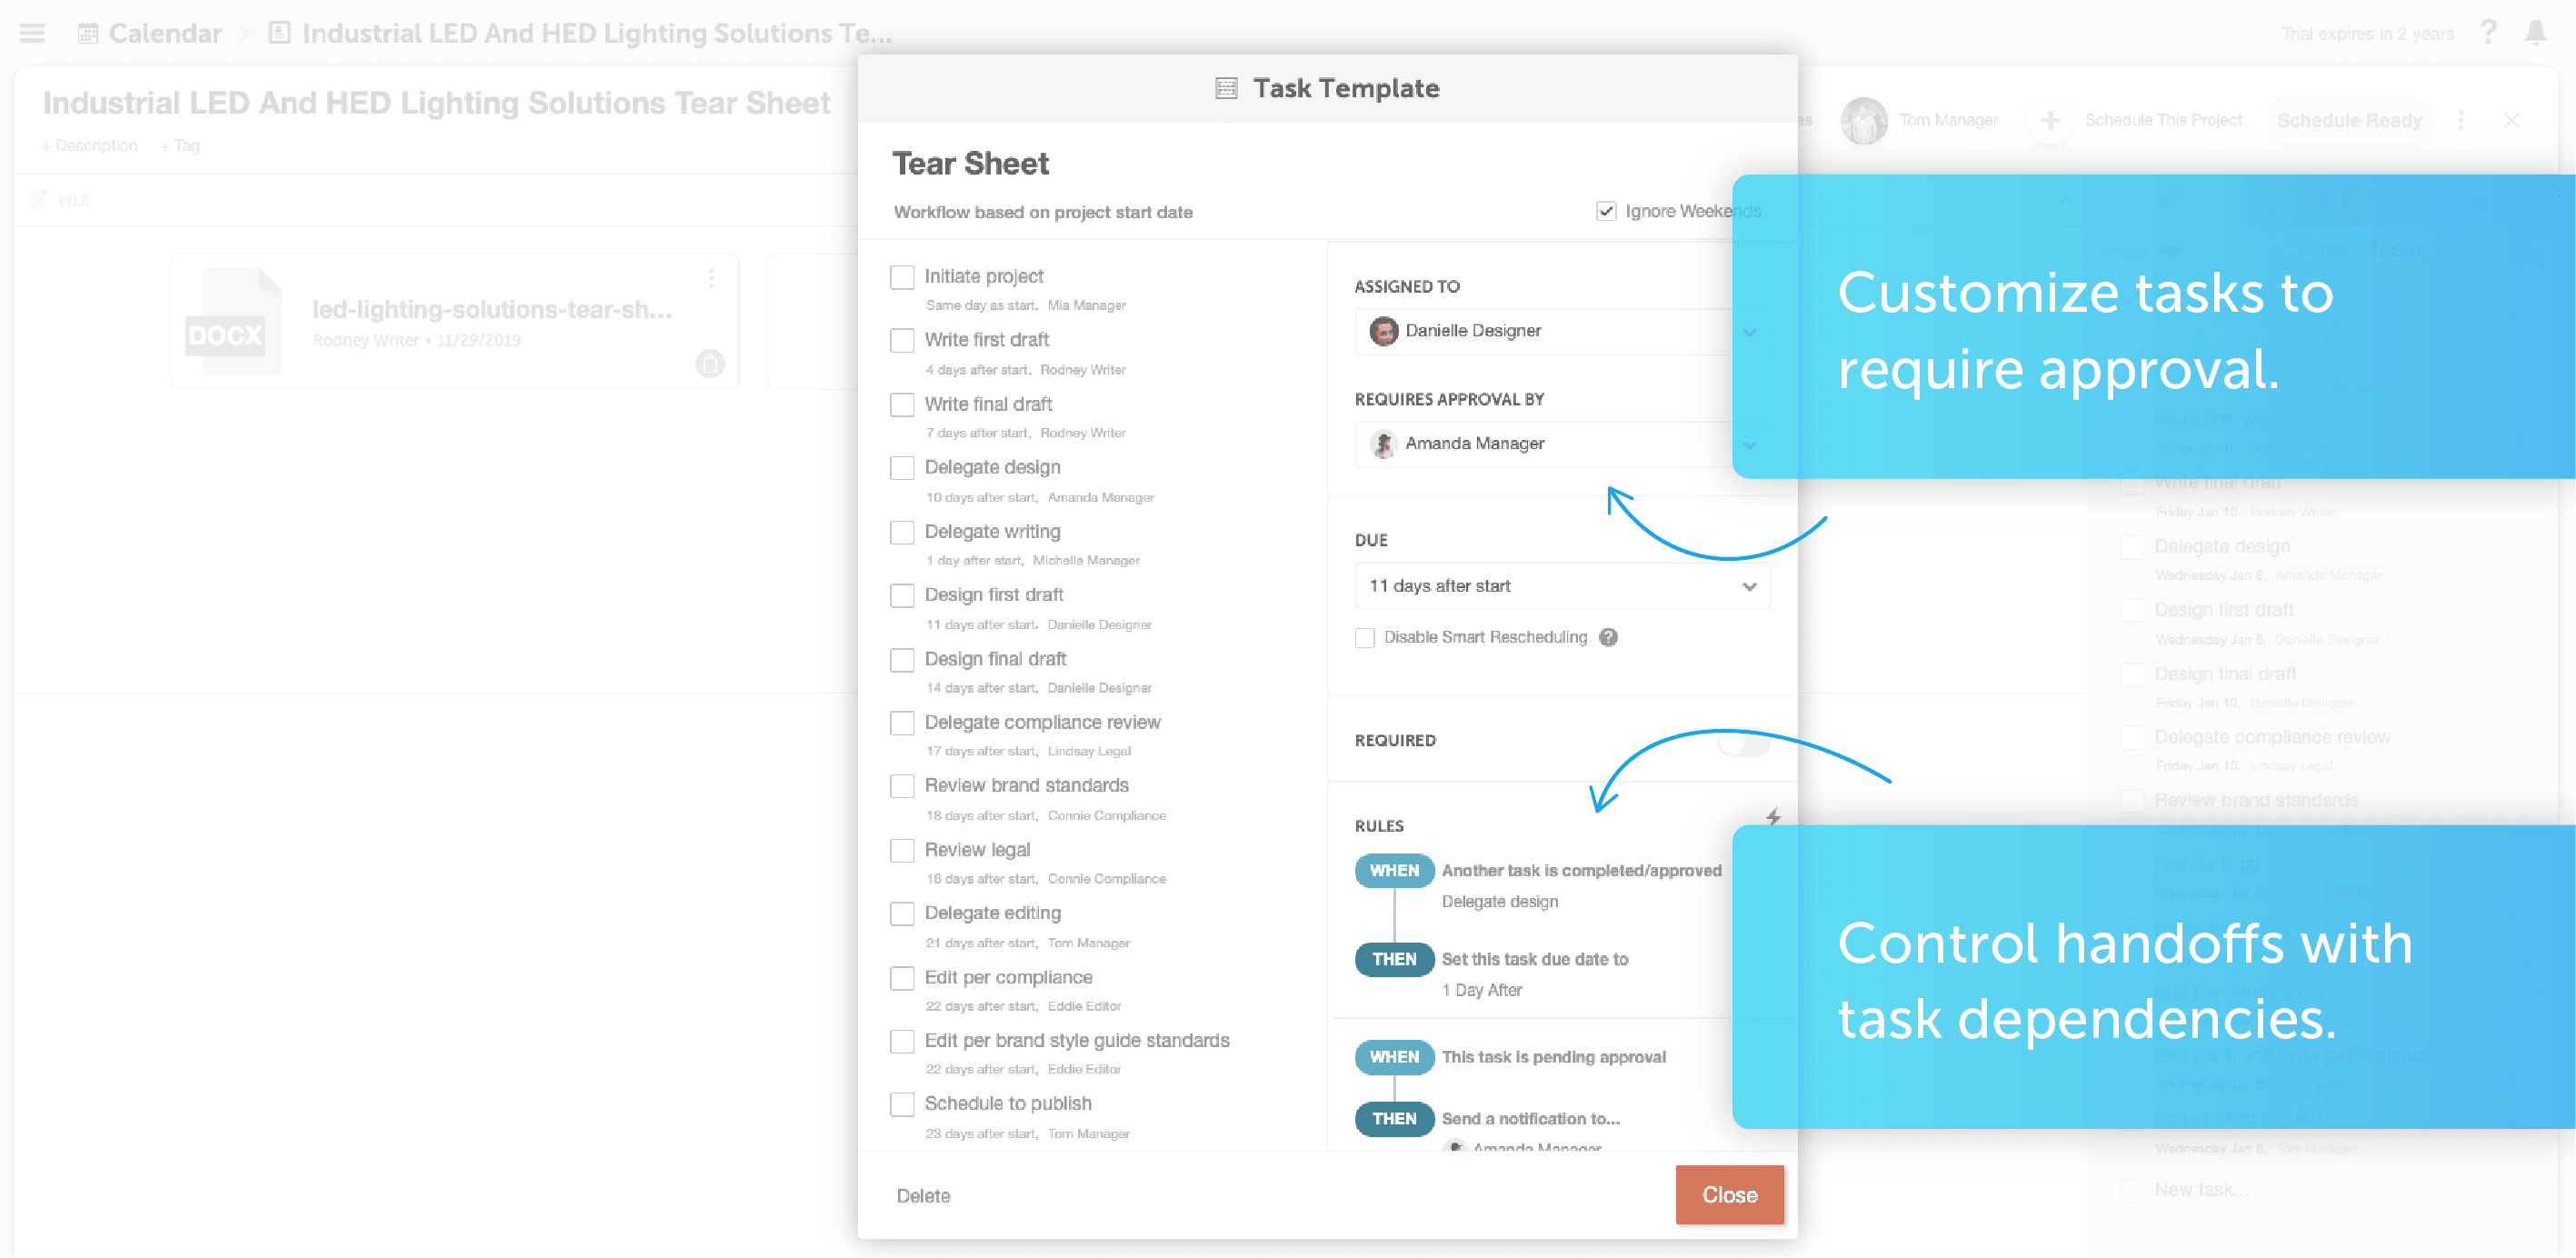Click 'Send a notification to...' rule
Screen dimensions: 2576x1258
[1530, 1119]
